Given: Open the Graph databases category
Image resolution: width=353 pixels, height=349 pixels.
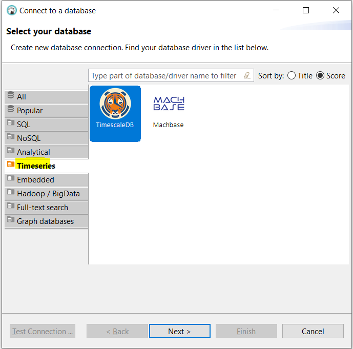Looking at the screenshot, I should tap(47, 221).
